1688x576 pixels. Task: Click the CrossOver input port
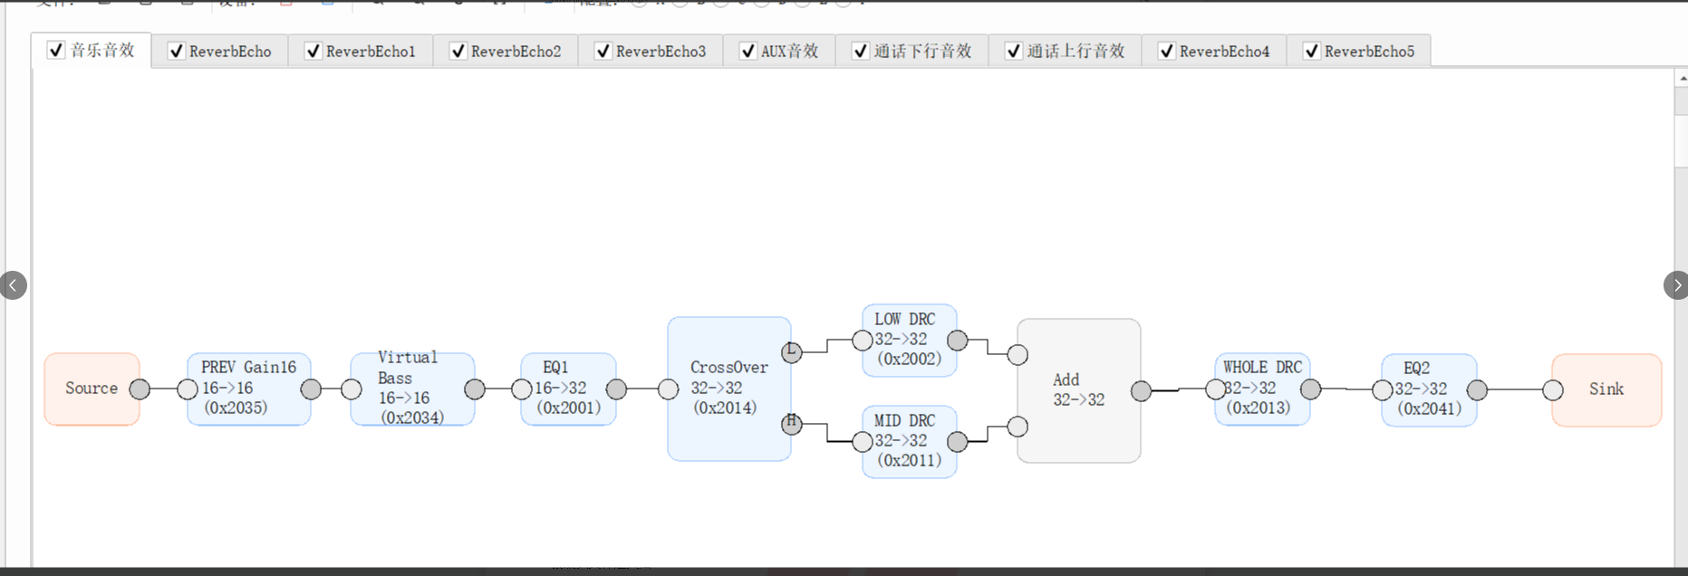[669, 389]
